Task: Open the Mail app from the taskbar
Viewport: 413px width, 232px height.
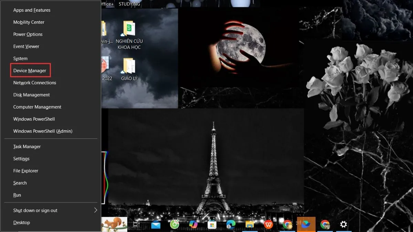Action: click(156, 224)
